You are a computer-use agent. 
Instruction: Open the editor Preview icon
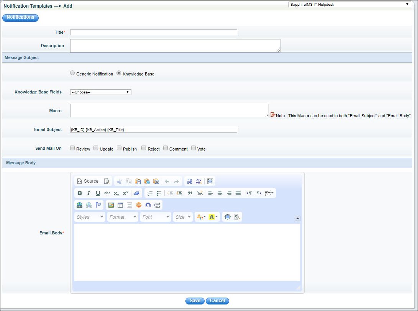coord(107,181)
